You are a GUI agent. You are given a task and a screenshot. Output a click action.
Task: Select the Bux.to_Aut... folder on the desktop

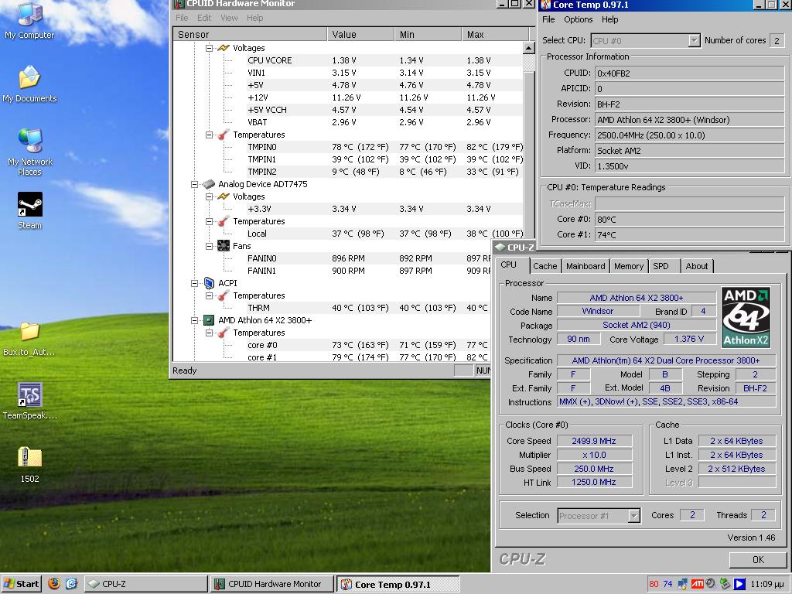tap(29, 339)
